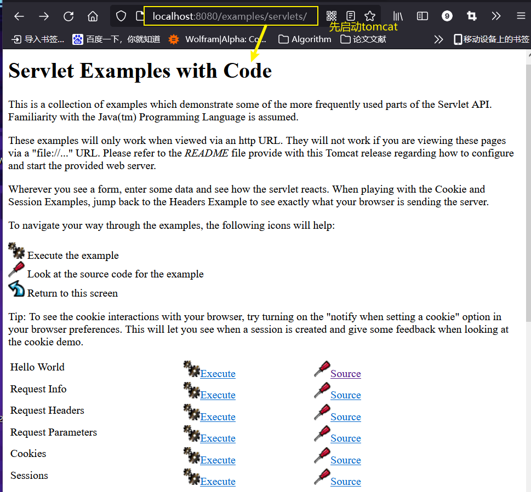View Source for Request Parameters
This screenshot has width=531, height=492.
345,438
